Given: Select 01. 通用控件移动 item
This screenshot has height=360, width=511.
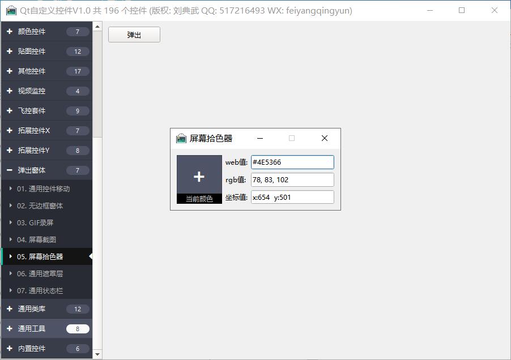Looking at the screenshot, I should point(44,189).
